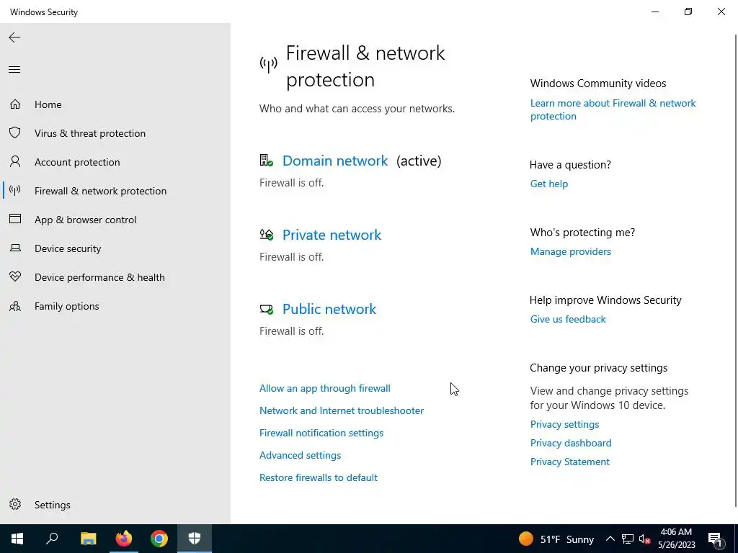The image size is (738, 553).
Task: Open the Public network settings
Action: click(329, 309)
